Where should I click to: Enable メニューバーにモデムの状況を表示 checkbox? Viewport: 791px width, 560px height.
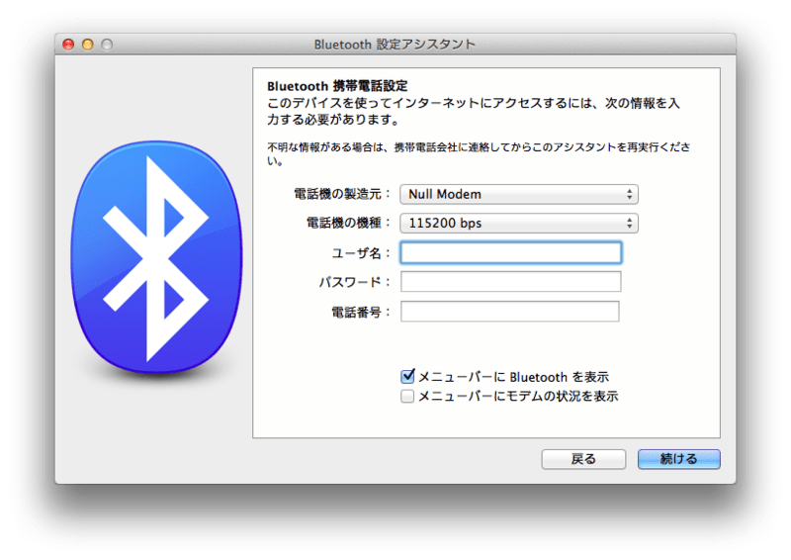click(407, 397)
